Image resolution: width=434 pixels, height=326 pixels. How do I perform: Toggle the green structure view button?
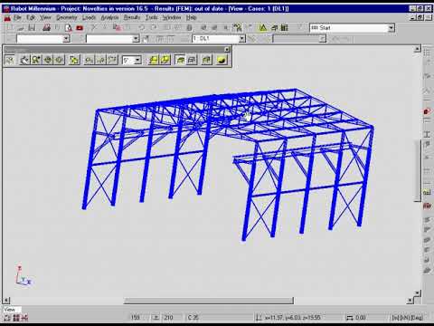pyautogui.click(x=207, y=60)
